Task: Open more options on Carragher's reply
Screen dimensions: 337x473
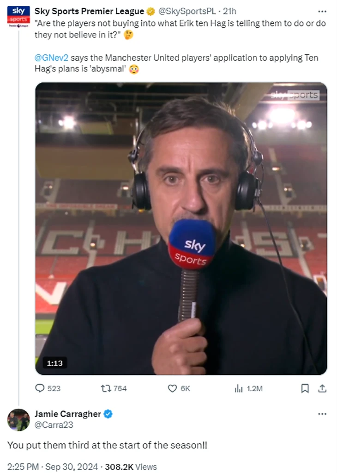Action: tap(322, 414)
